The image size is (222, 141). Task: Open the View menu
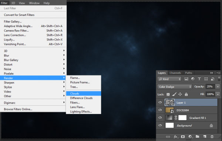(22, 3)
